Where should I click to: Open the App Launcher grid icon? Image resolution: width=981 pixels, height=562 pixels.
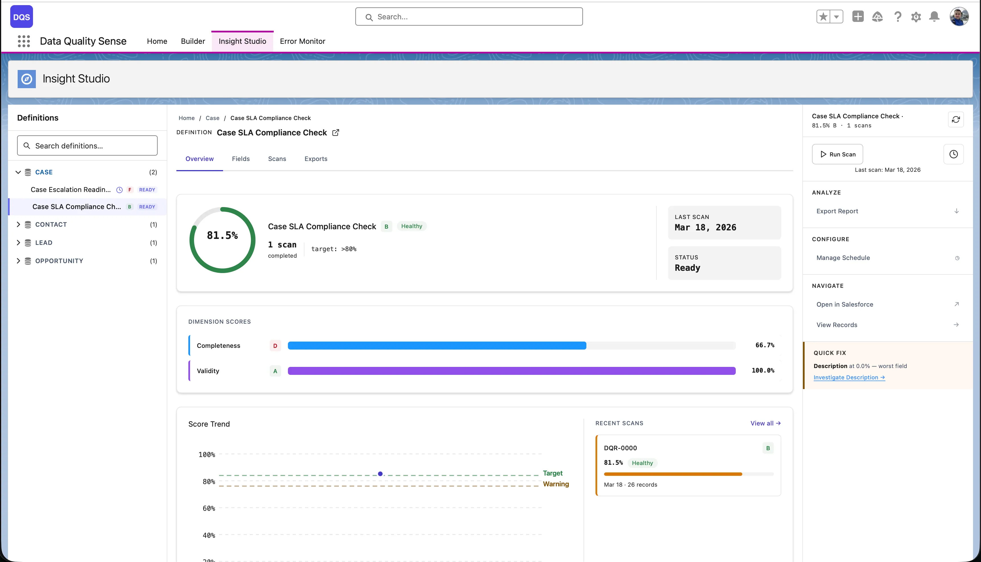click(x=24, y=41)
